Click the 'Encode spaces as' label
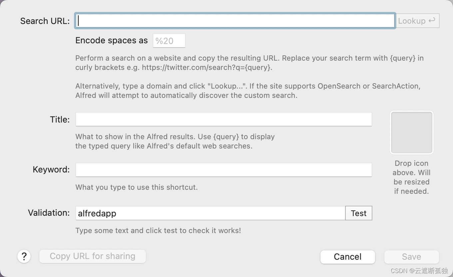The width and height of the screenshot is (453, 277). [112, 41]
